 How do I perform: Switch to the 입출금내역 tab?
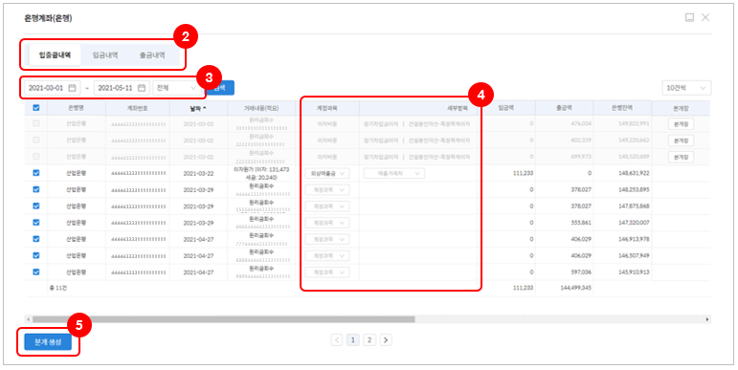tap(55, 55)
